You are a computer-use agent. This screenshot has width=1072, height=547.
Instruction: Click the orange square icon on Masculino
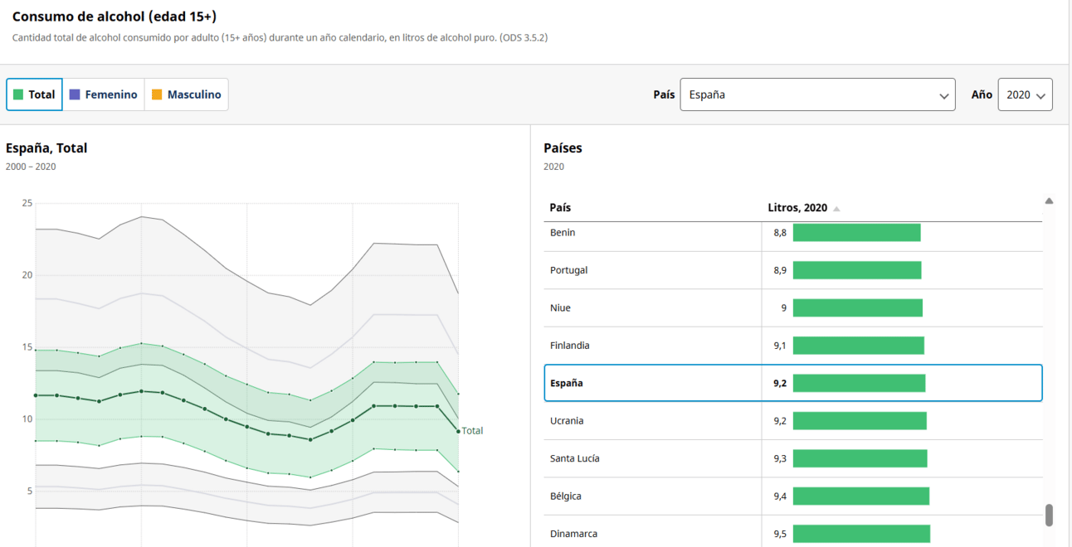157,94
